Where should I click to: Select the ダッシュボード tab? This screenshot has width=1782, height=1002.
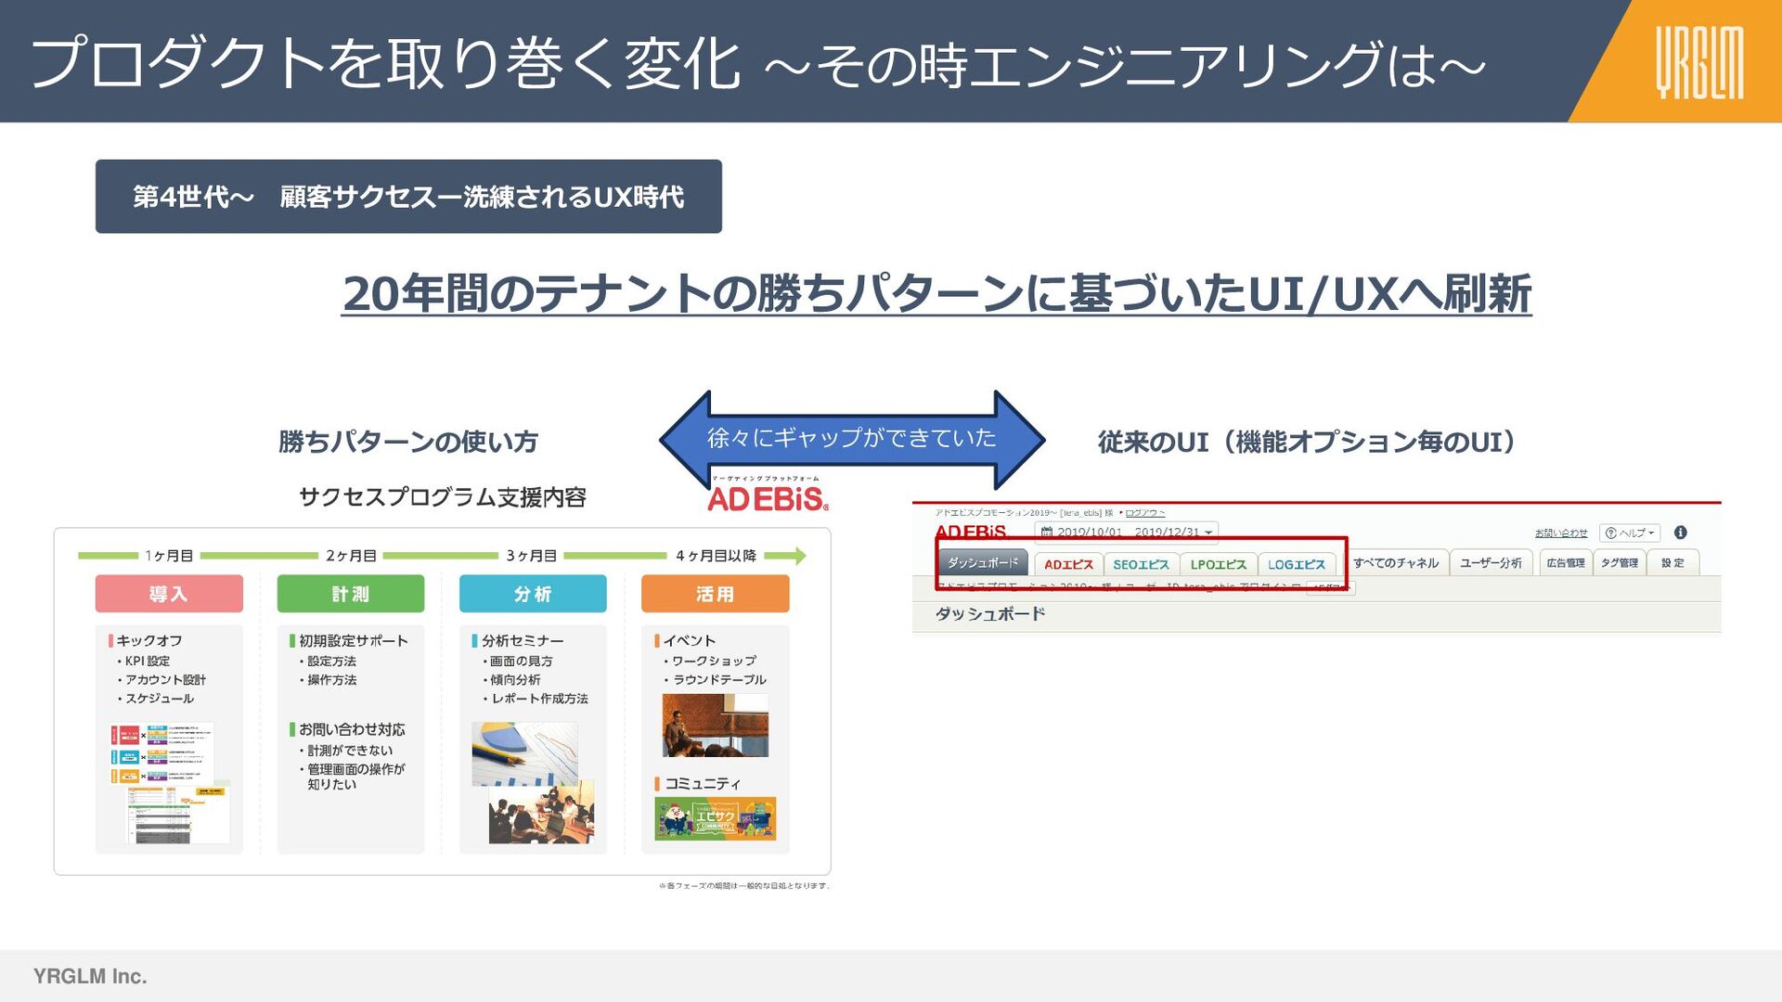983,563
